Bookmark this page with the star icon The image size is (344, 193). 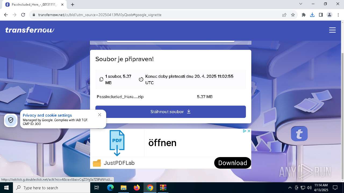click(293, 15)
